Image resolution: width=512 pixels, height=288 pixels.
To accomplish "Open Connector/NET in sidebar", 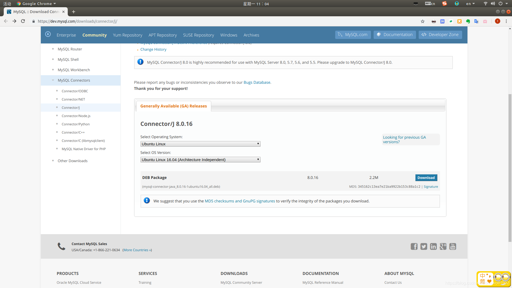I will (73, 99).
